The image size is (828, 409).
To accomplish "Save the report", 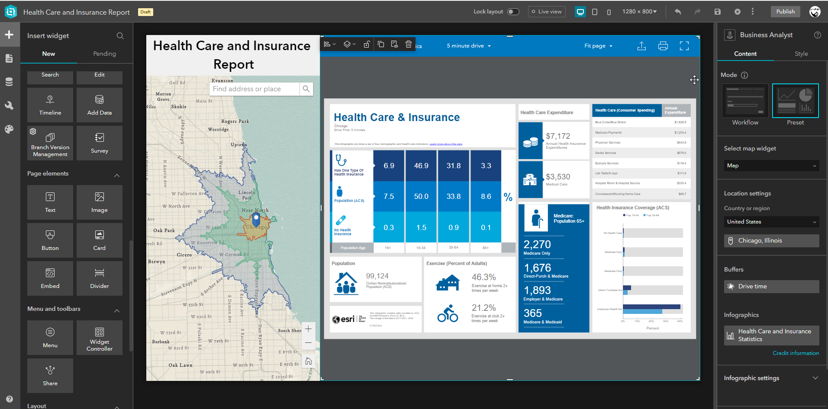I will [717, 12].
